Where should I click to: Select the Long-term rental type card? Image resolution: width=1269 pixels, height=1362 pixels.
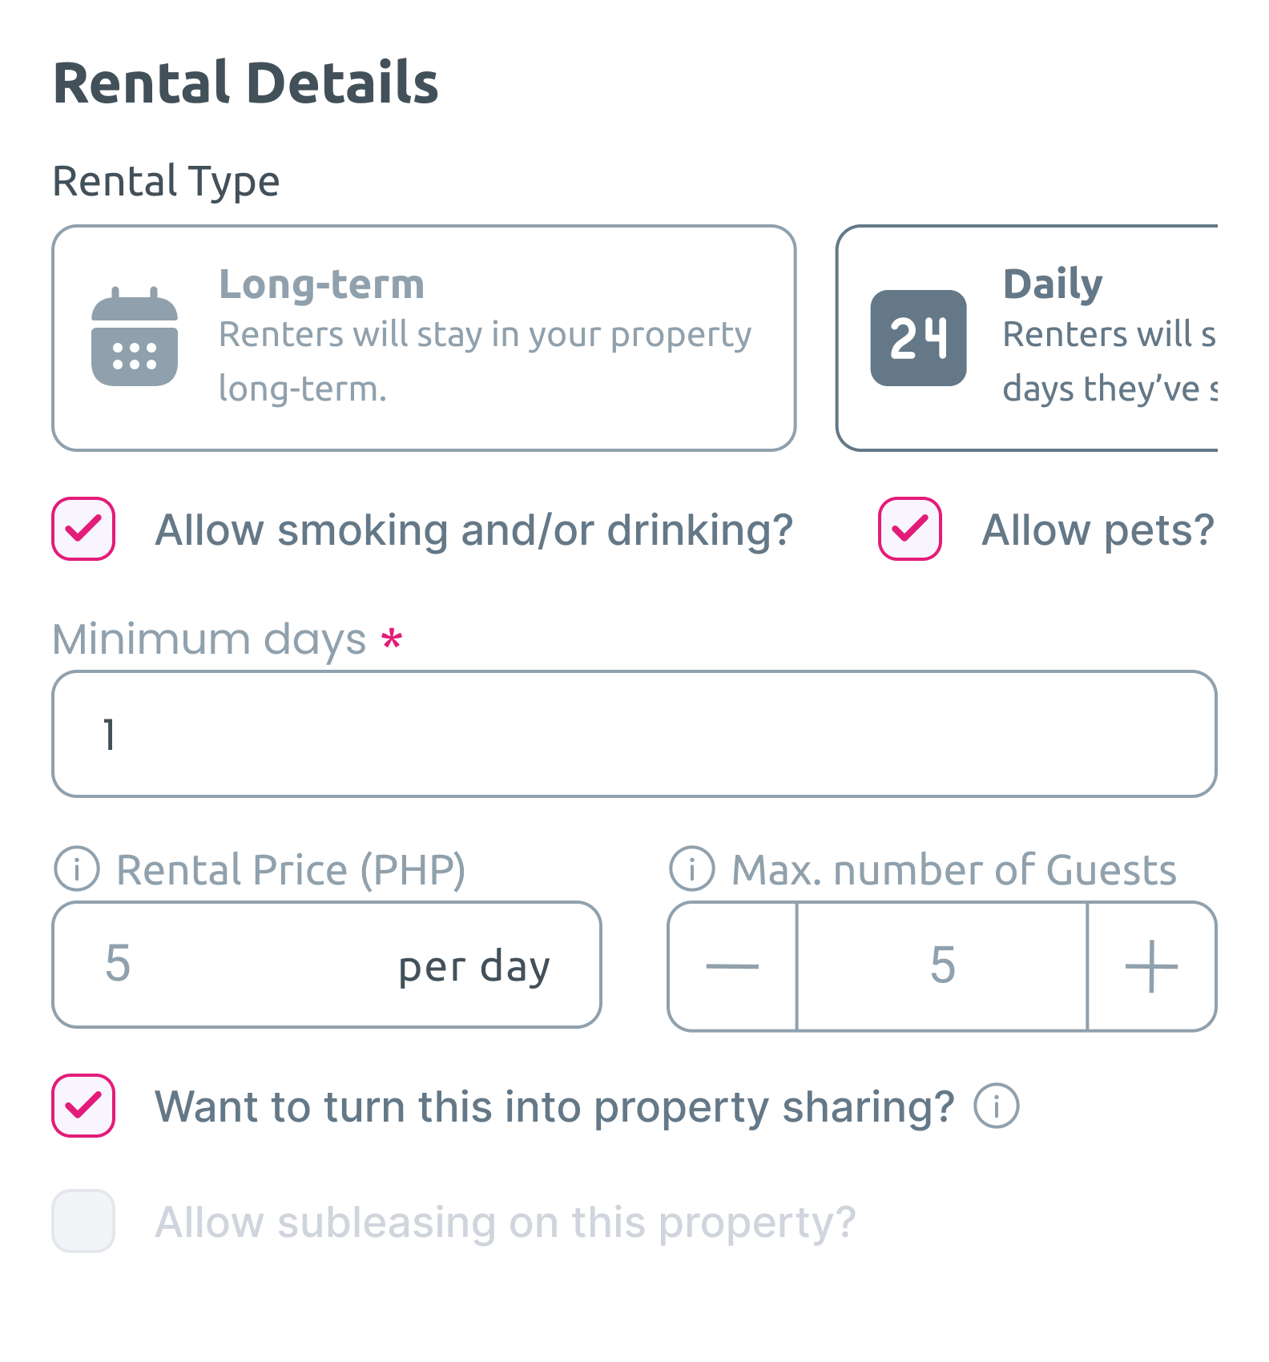tap(424, 338)
